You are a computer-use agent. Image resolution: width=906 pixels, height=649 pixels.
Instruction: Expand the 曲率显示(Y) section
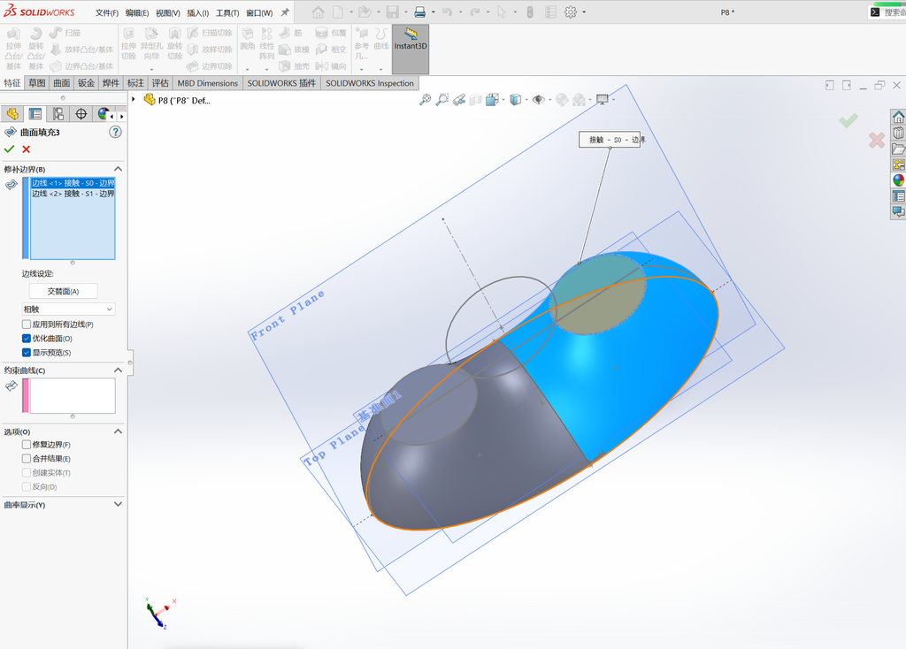tap(118, 504)
